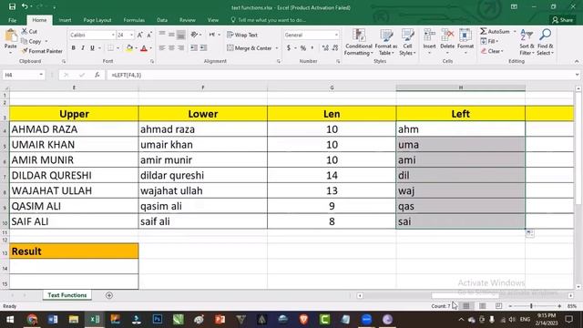
Task: Open Find & Select magnifier
Action: [546, 42]
